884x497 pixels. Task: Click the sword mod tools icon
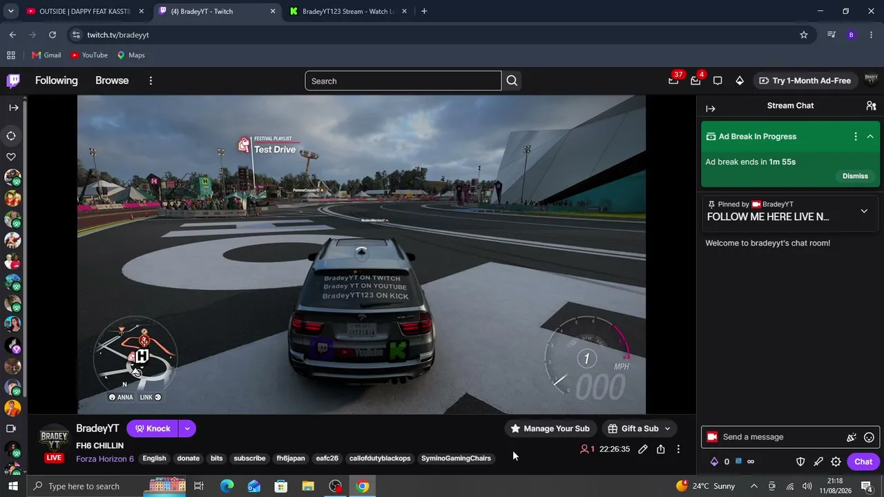[818, 462]
